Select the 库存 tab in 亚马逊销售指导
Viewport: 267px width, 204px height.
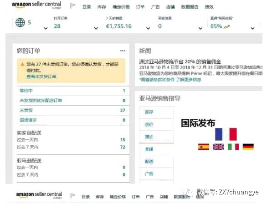click(156, 112)
